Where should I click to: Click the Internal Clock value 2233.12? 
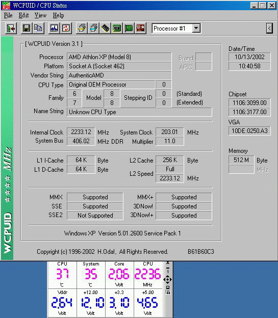[81, 132]
